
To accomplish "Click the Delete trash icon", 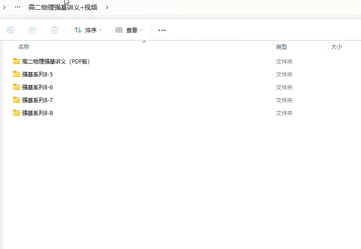I will (x=55, y=30).
